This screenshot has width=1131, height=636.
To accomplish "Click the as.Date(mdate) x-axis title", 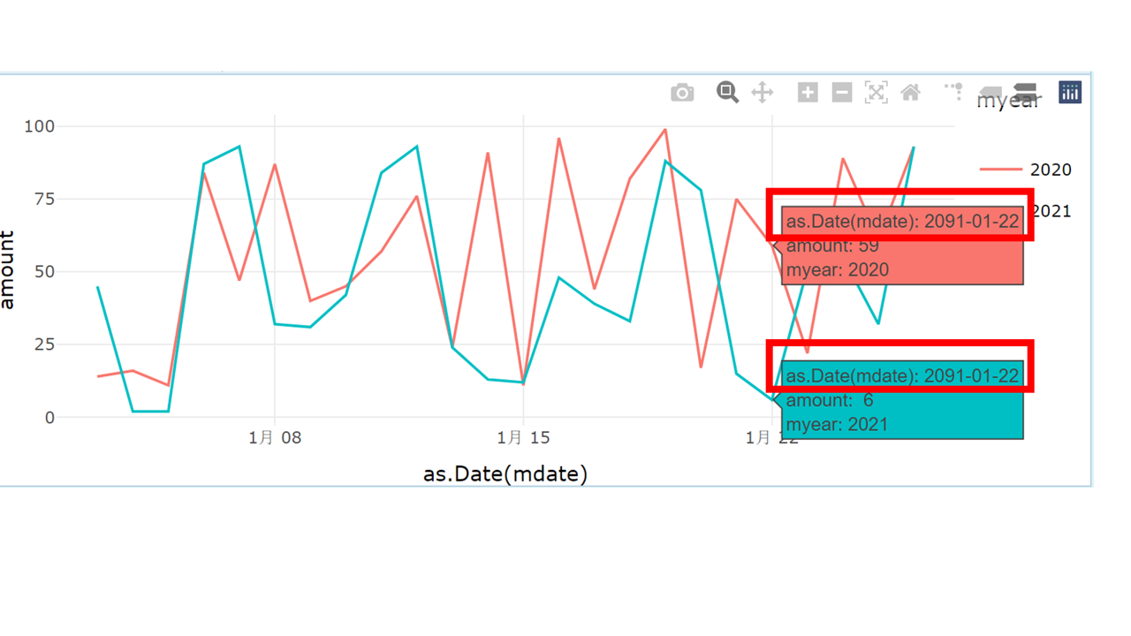I will 505,474.
